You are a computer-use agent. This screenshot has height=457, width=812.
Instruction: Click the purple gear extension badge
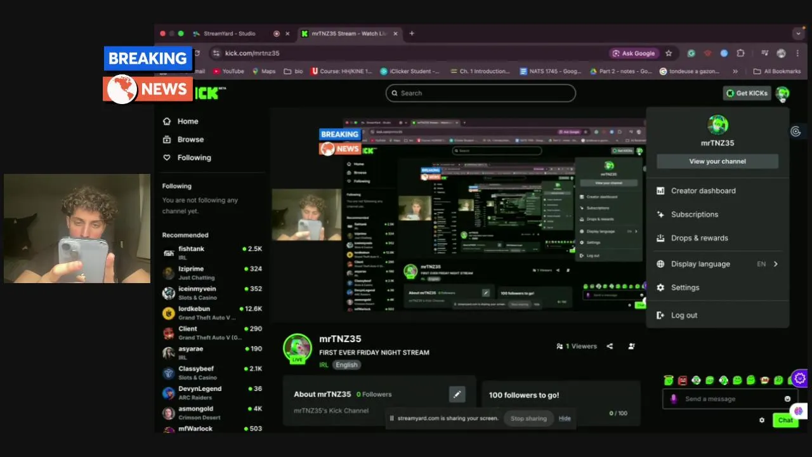[799, 379]
